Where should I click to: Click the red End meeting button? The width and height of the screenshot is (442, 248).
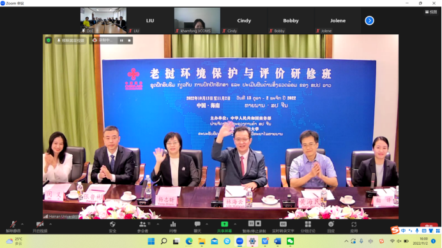[x=429, y=225]
